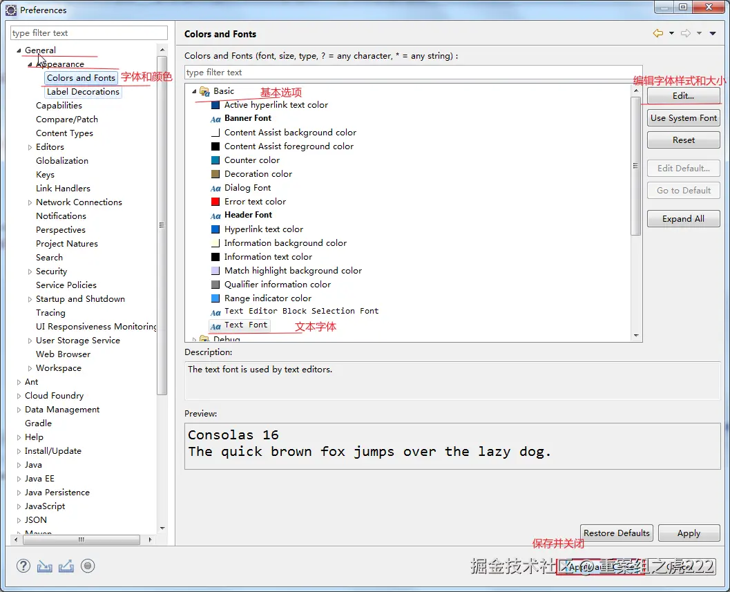Image resolution: width=730 pixels, height=592 pixels.
Task: Expand the Java EE tree node
Action: tap(19, 479)
